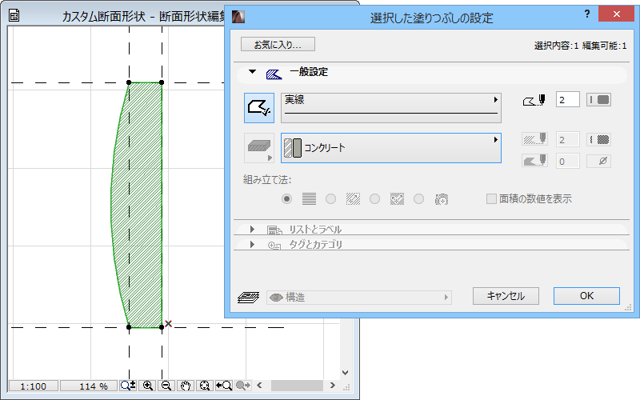The image size is (640, 400).
Task: Click the お気に入り favorites button
Action: 278,44
